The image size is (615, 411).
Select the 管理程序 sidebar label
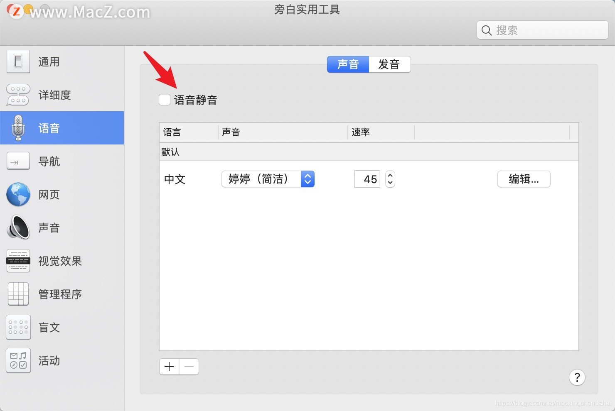[x=60, y=294]
